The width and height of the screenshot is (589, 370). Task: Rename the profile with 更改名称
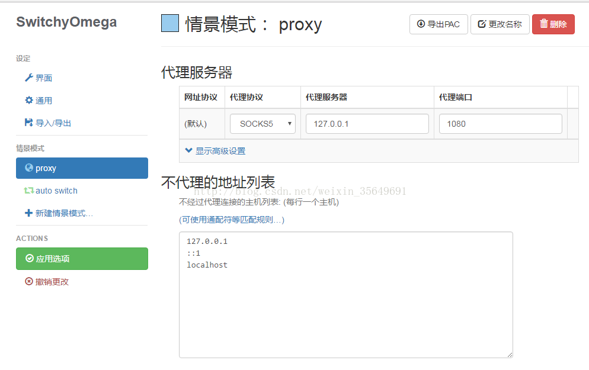(x=500, y=24)
